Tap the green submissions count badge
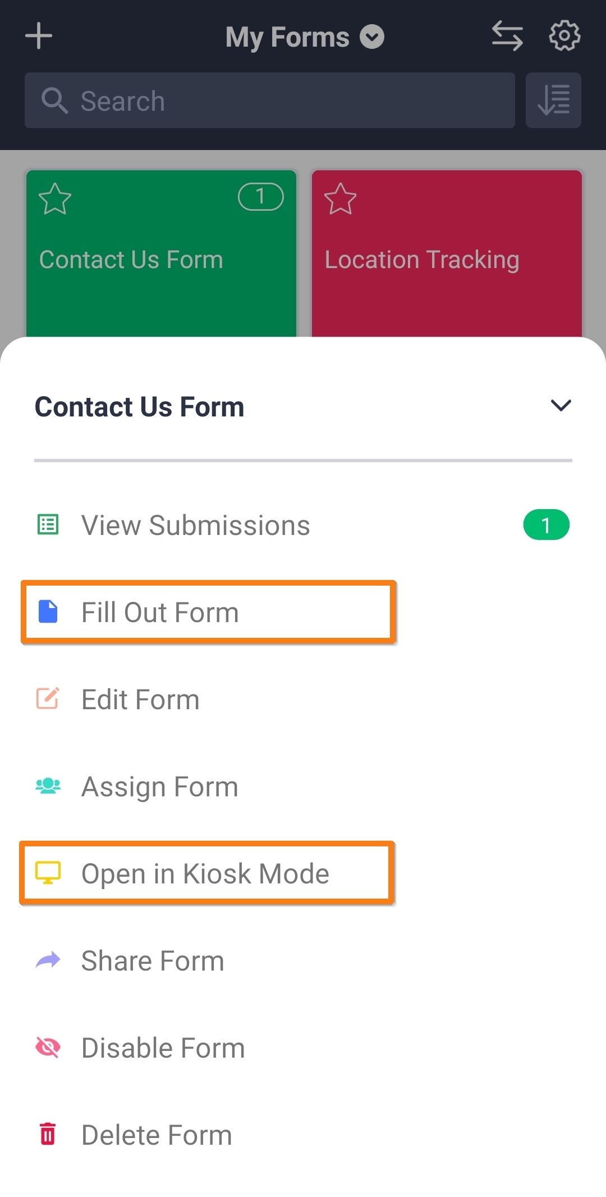 tap(546, 525)
